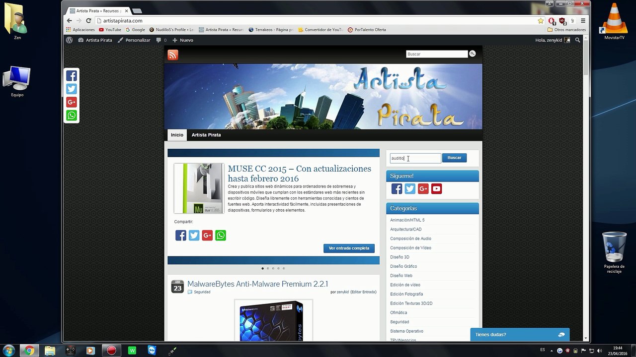This screenshot has width=636, height=357.
Task: Click the uBlock extension icon in toolbar
Action: [x=562, y=21]
